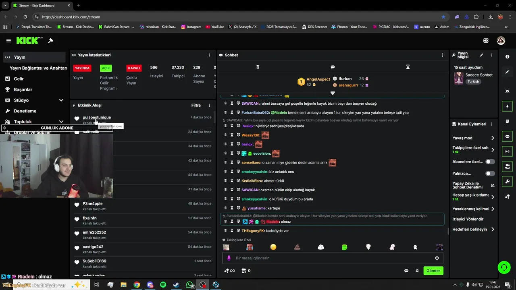Viewport: 516px width, 290px height.
Task: Open chat settings gear beside Gönder
Action: tap(417, 271)
